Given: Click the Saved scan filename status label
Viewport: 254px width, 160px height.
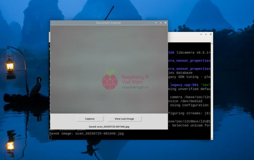Looking at the screenshot, I should coord(109,127).
